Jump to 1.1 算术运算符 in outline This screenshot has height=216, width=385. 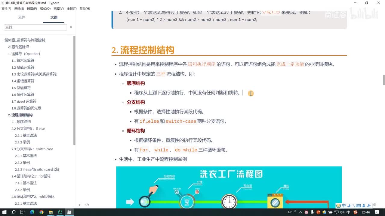click(x=23, y=61)
